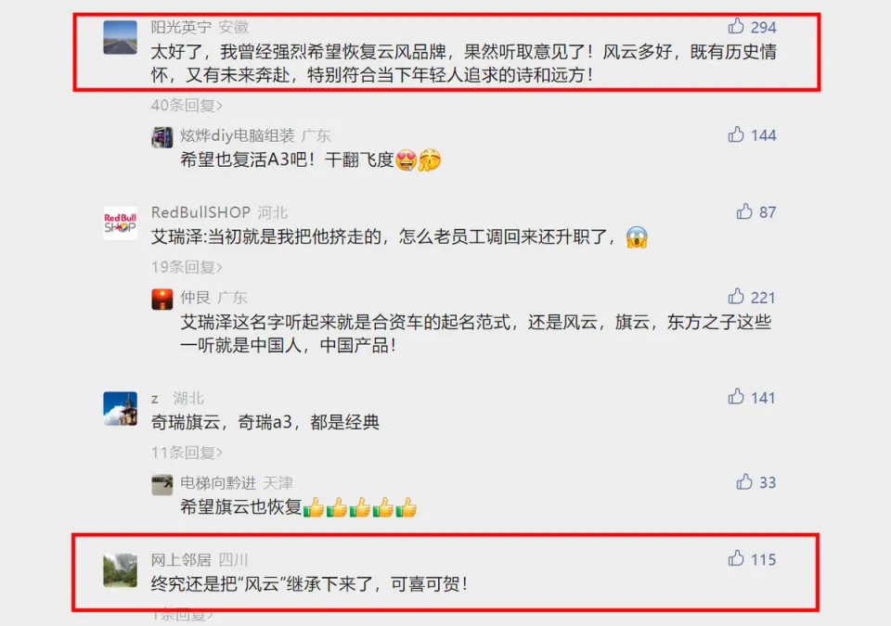The width and height of the screenshot is (891, 626).
Task: Give a thumbs-up to user z's comment
Action: 736,397
